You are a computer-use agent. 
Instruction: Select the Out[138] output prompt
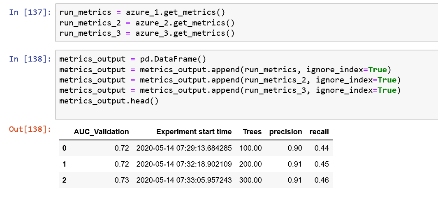30,129
